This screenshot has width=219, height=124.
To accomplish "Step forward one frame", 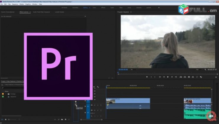I will (172, 77).
